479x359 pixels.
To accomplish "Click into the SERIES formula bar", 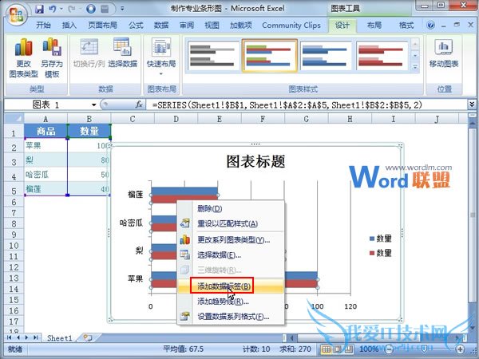I will [307, 105].
